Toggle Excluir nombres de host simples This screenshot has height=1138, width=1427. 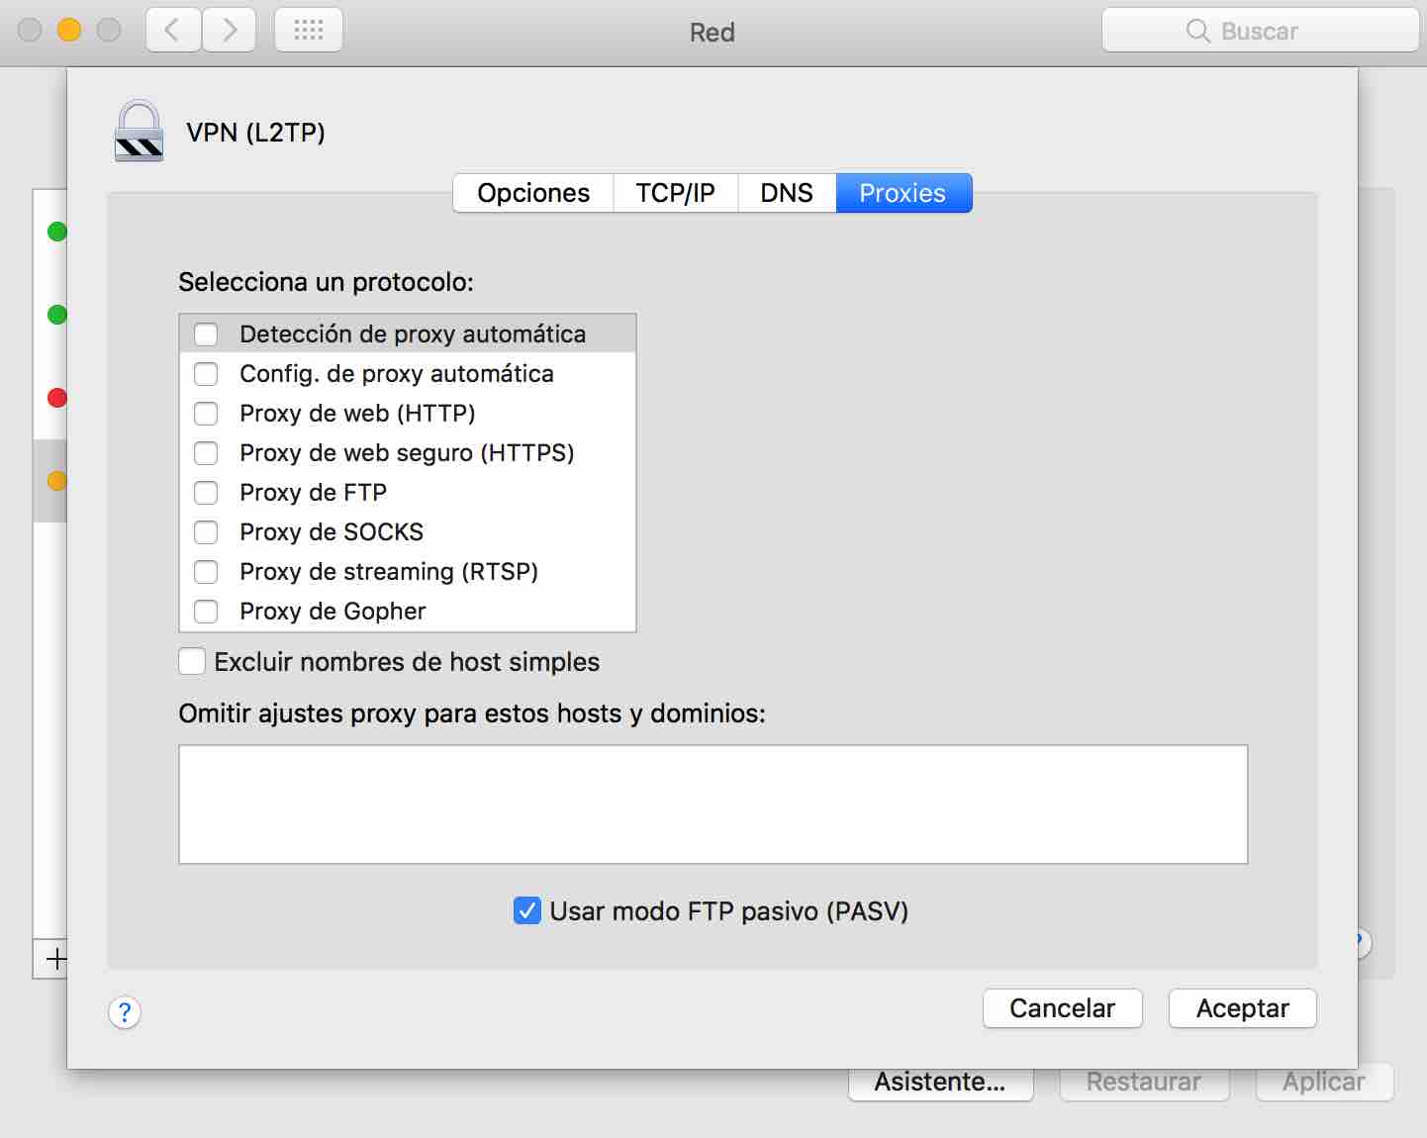coord(192,662)
